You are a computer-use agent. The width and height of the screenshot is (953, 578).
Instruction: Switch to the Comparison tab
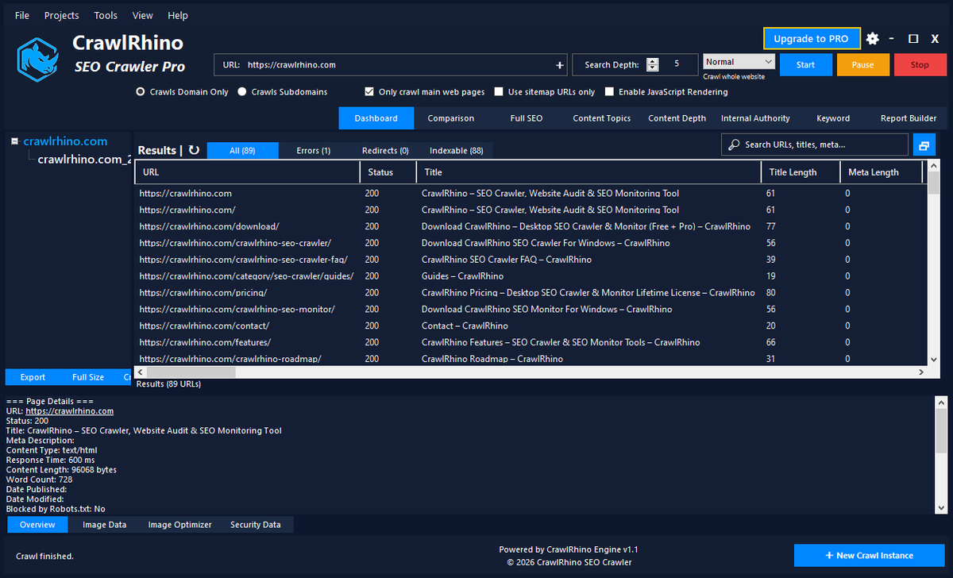click(451, 118)
